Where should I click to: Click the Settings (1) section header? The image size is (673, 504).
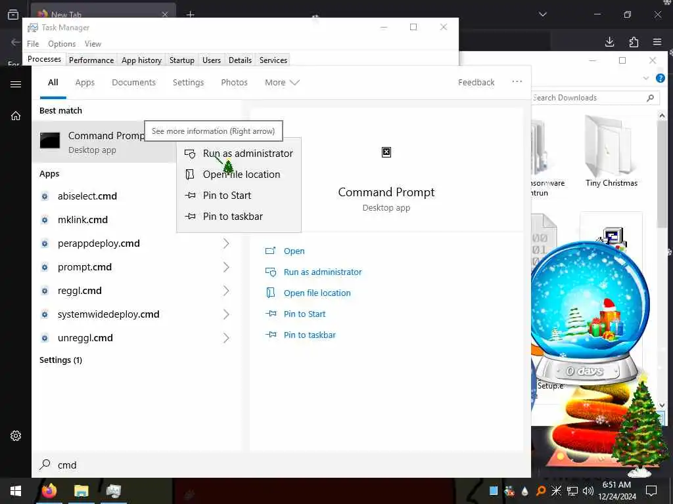click(x=60, y=360)
